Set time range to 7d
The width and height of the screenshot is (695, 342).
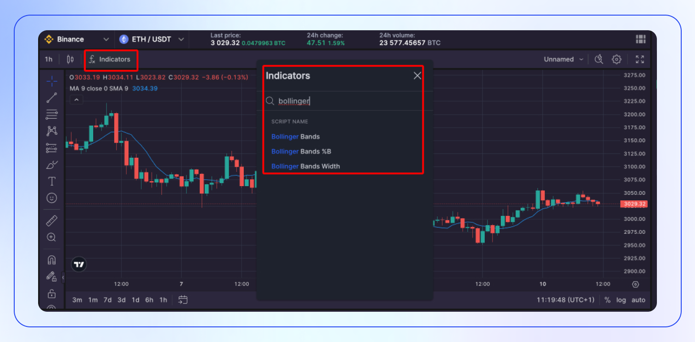pos(107,300)
